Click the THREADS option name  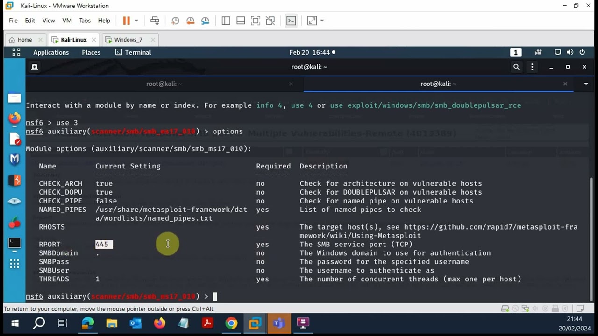coord(54,279)
